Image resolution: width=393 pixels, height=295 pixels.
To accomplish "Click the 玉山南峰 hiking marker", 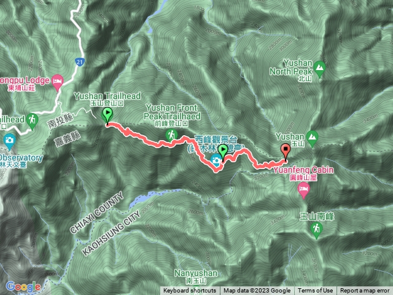I will coord(316,230).
